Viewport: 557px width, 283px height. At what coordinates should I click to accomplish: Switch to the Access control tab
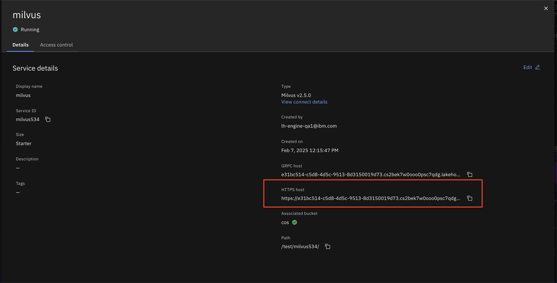pyautogui.click(x=56, y=45)
